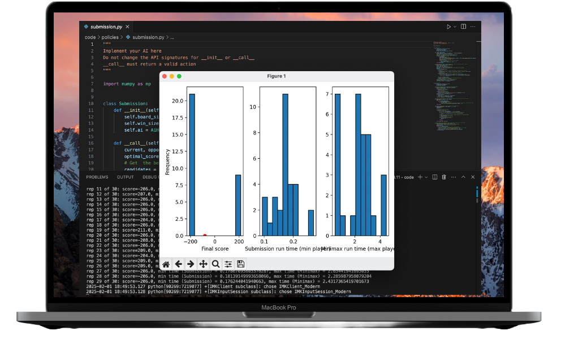This screenshot has width=561, height=344.
Task: Open the configure subplots dialog
Action: (x=228, y=264)
